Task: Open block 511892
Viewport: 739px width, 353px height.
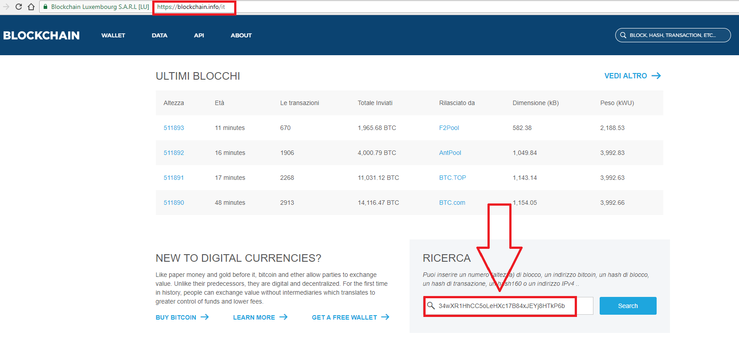Action: pyautogui.click(x=174, y=153)
